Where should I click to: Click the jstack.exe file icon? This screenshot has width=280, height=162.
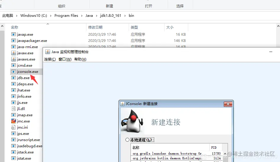tap(13, 152)
